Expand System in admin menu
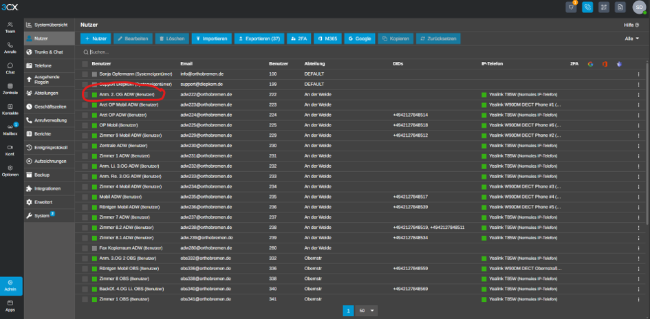This screenshot has height=319, width=650. 49,215
